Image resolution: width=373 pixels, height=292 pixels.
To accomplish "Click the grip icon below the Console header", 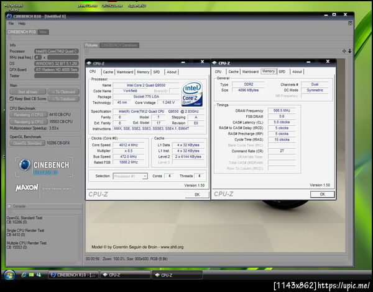I will (10, 212).
